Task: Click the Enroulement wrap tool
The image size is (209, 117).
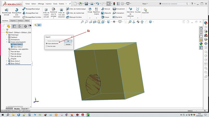Action: 119,9
